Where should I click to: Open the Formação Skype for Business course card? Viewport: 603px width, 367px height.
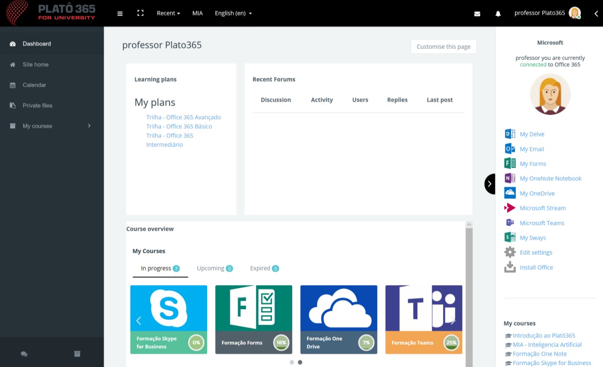click(x=169, y=319)
